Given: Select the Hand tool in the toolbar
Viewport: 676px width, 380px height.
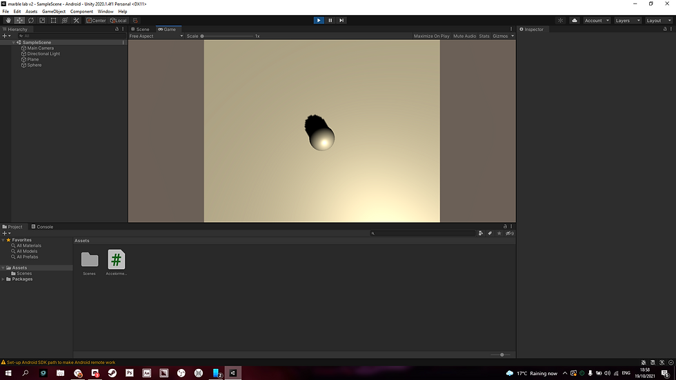Looking at the screenshot, I should pos(8,20).
